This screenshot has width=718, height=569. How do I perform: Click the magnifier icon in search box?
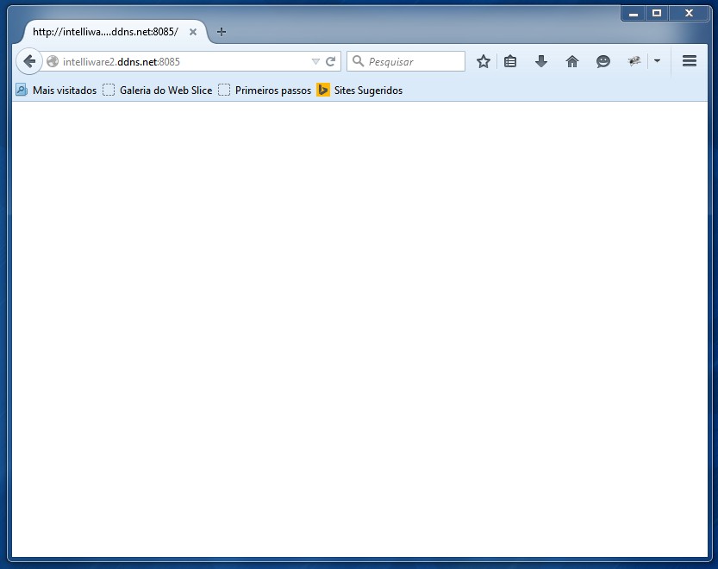coord(358,61)
